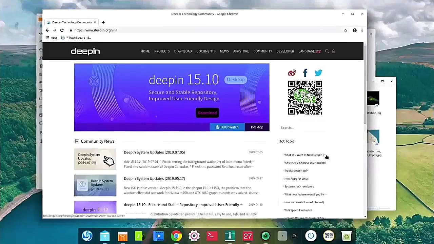Click the Download button on the banner
The image size is (434, 244).
207,113
